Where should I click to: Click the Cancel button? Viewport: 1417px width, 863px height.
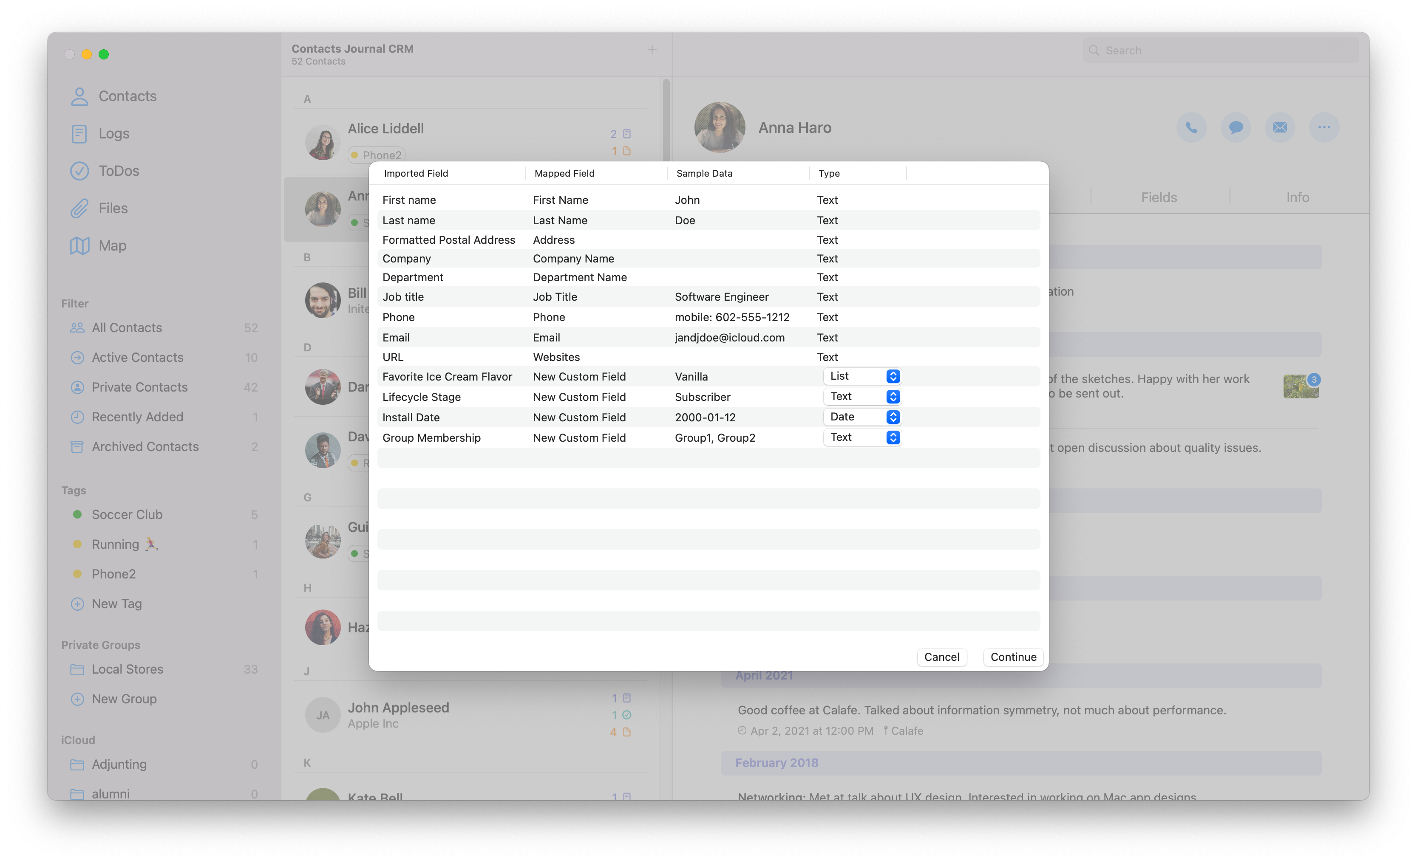click(x=941, y=657)
